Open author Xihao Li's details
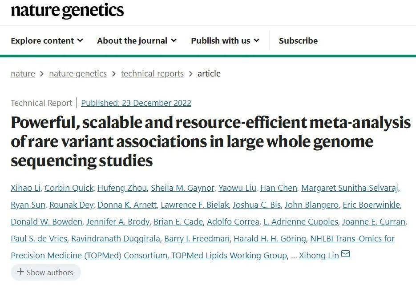Viewport: 416px width, 285px height. tap(25, 188)
